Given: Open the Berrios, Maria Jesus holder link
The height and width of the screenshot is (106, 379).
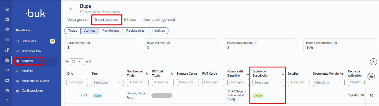Looking at the screenshot, I should (x=136, y=95).
